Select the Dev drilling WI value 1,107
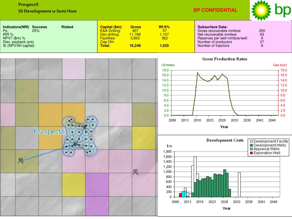 164,35
